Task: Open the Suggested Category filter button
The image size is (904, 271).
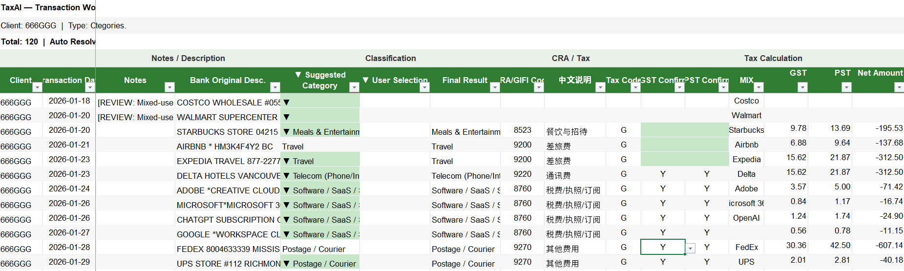Action: [x=354, y=87]
